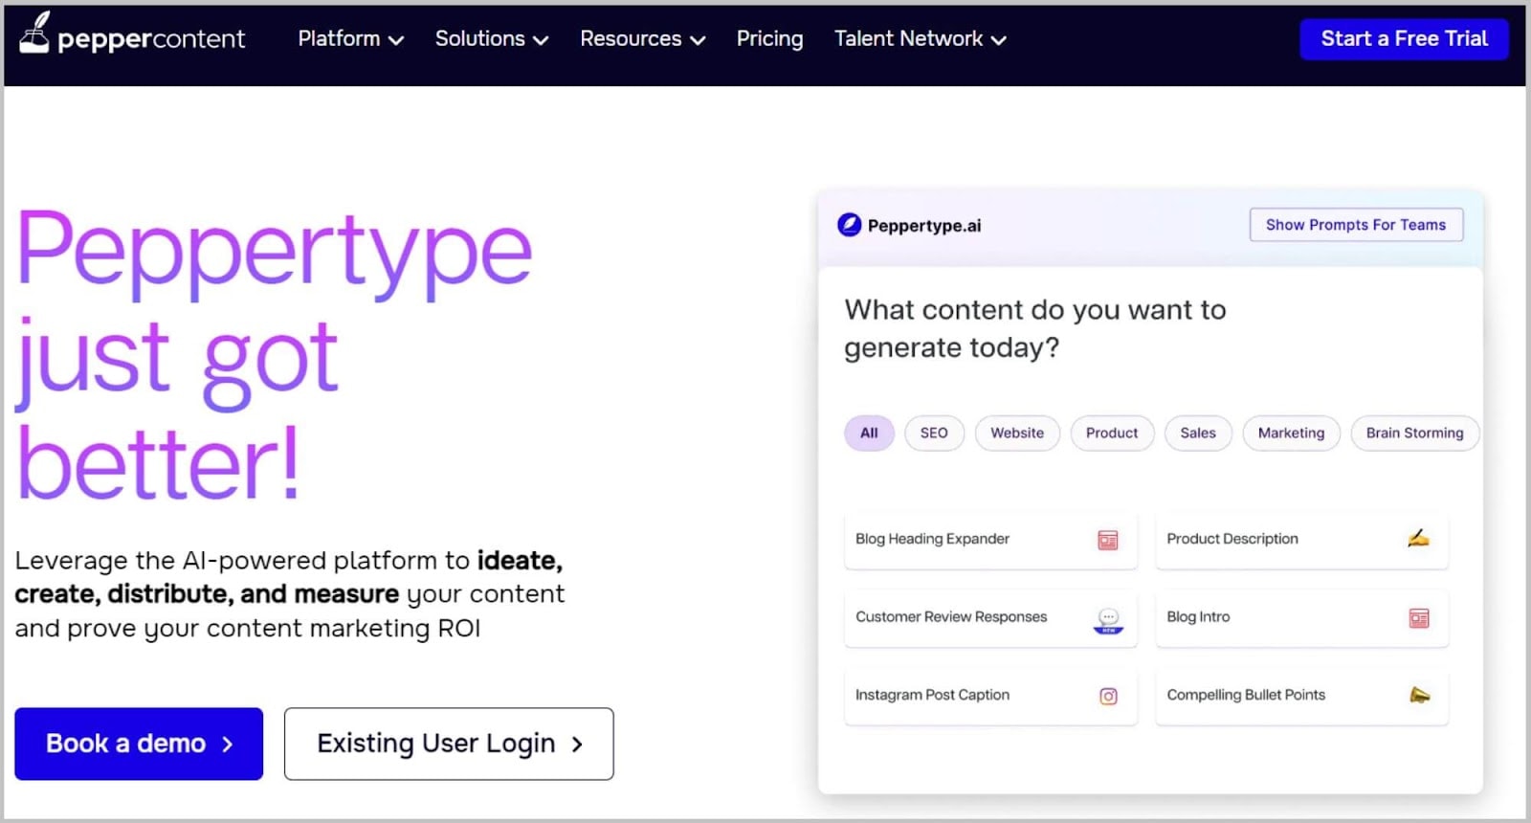The image size is (1531, 823).
Task: Click Show Prompts For Teams button
Action: (1356, 225)
